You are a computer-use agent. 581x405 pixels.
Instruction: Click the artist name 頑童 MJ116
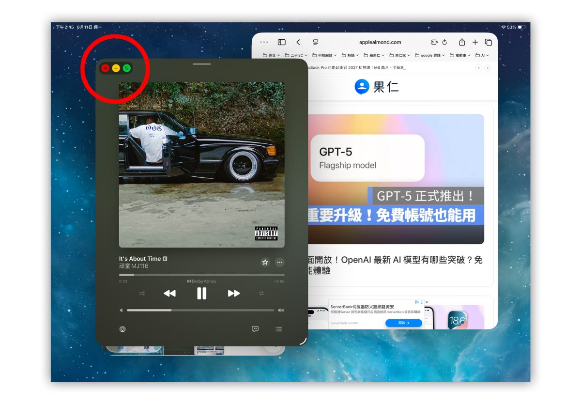tap(134, 266)
